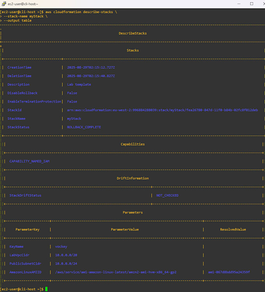Click the 'EnableTerminationProtection' key
265x292 pixels.
click(34, 101)
